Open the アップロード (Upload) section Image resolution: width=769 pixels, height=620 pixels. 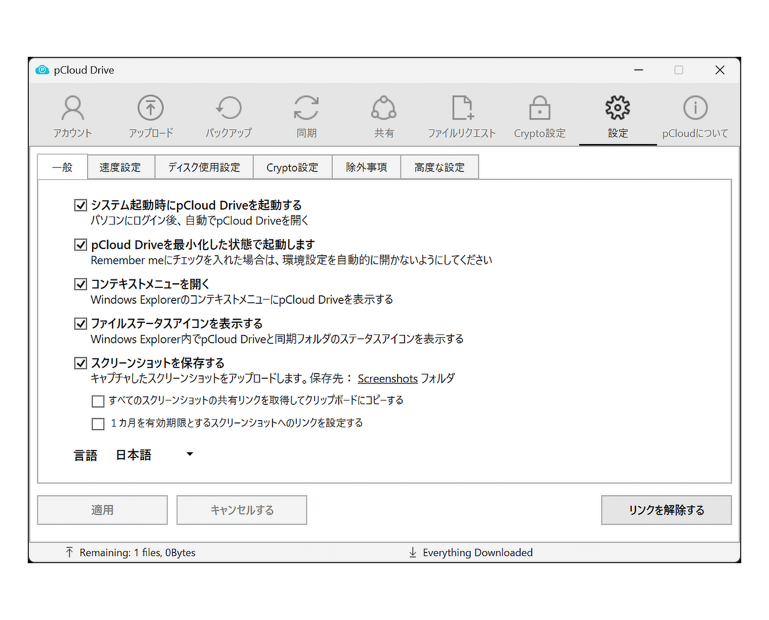coord(151,116)
